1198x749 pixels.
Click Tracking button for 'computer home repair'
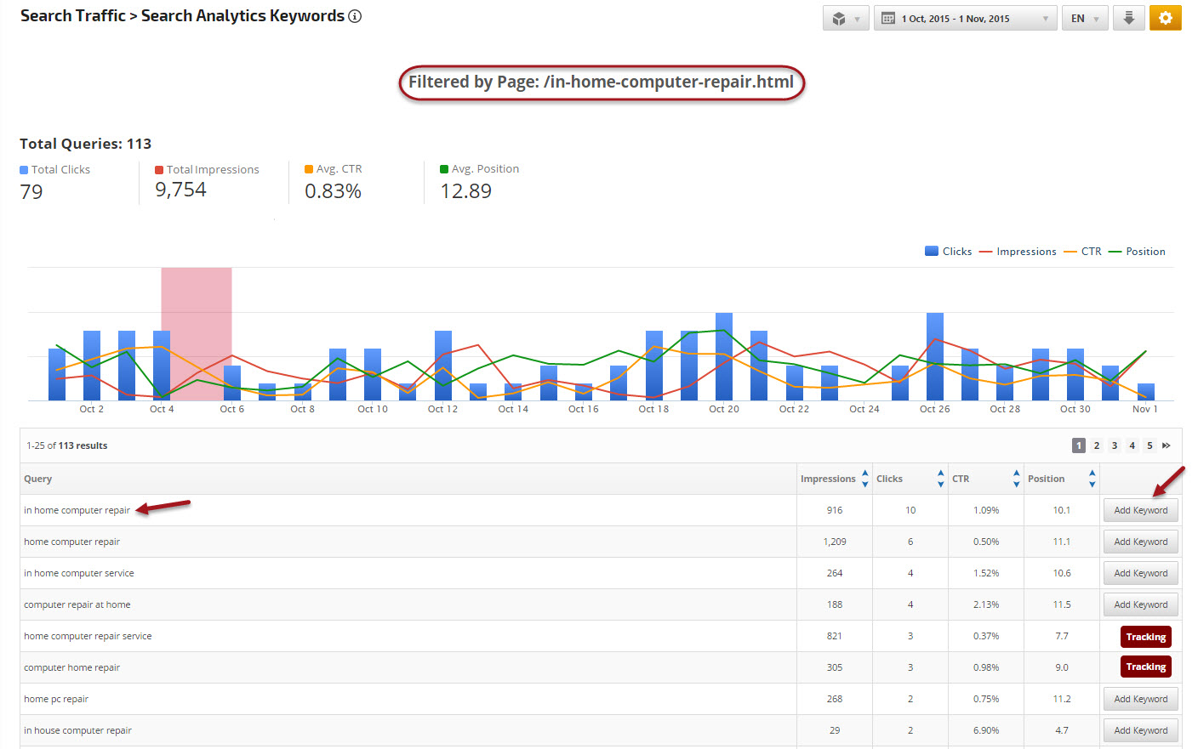pos(1145,667)
